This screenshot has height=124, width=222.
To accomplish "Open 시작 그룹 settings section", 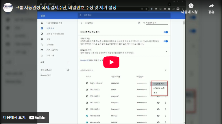I will pyautogui.click(x=50, y=55).
